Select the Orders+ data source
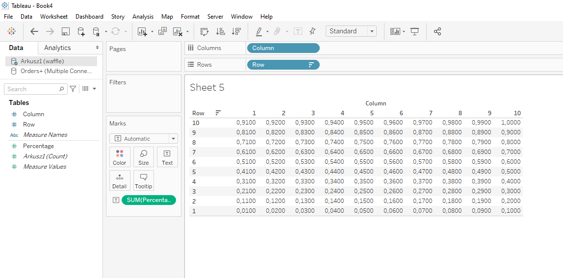The image size is (563, 278). (x=55, y=71)
